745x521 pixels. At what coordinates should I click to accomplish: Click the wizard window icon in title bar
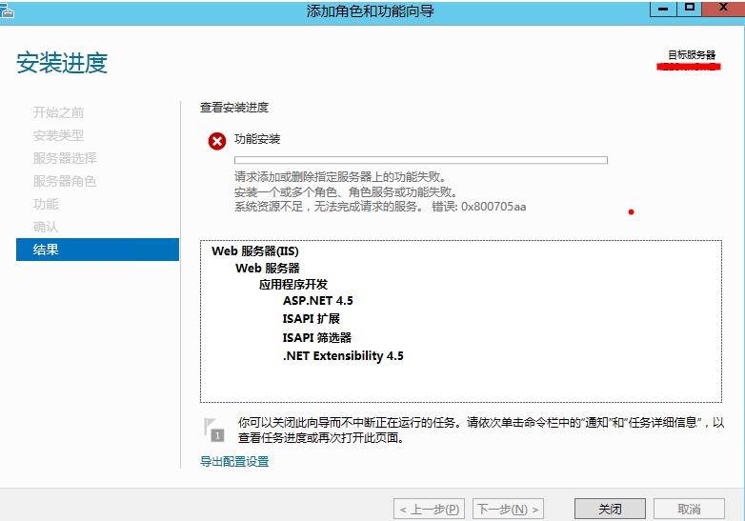tap(8, 9)
